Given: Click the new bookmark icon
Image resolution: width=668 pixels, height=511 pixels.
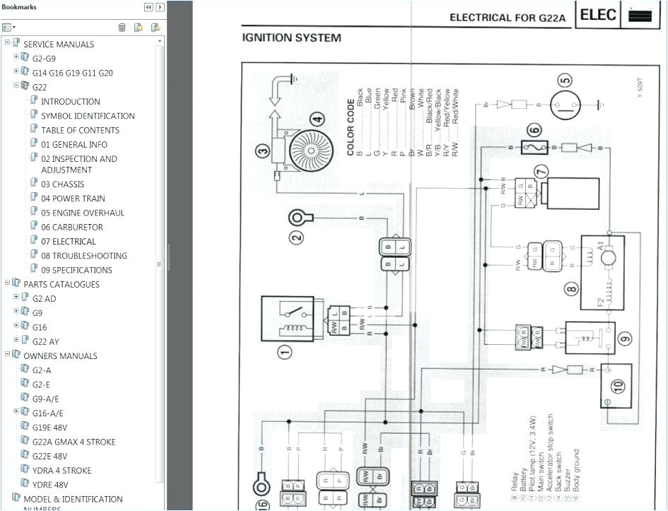Looking at the screenshot, I should [x=139, y=28].
